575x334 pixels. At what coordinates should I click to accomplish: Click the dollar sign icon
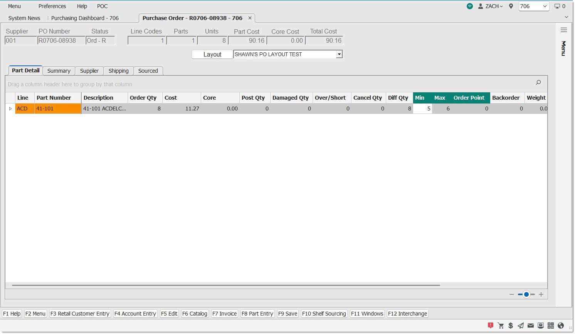click(x=511, y=326)
